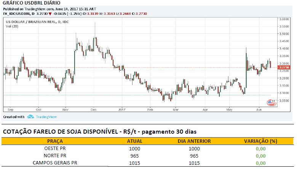Click the US DOLLAR / BRAZILIAN REAL title
This screenshot has height=169, width=297.
[29, 22]
